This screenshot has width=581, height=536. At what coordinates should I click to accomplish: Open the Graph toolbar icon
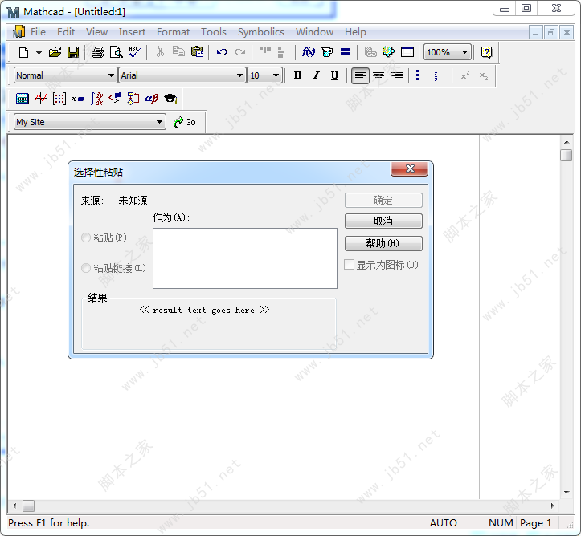40,99
